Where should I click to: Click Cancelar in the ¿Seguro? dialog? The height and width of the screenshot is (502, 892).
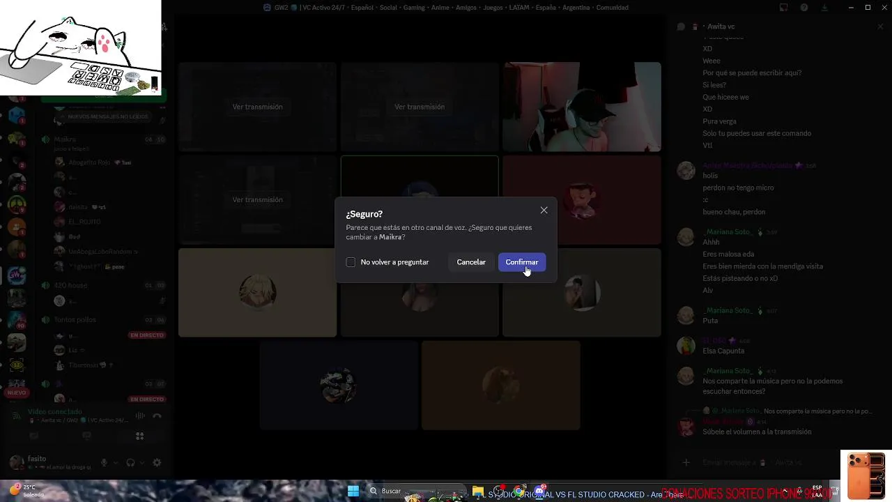click(471, 262)
